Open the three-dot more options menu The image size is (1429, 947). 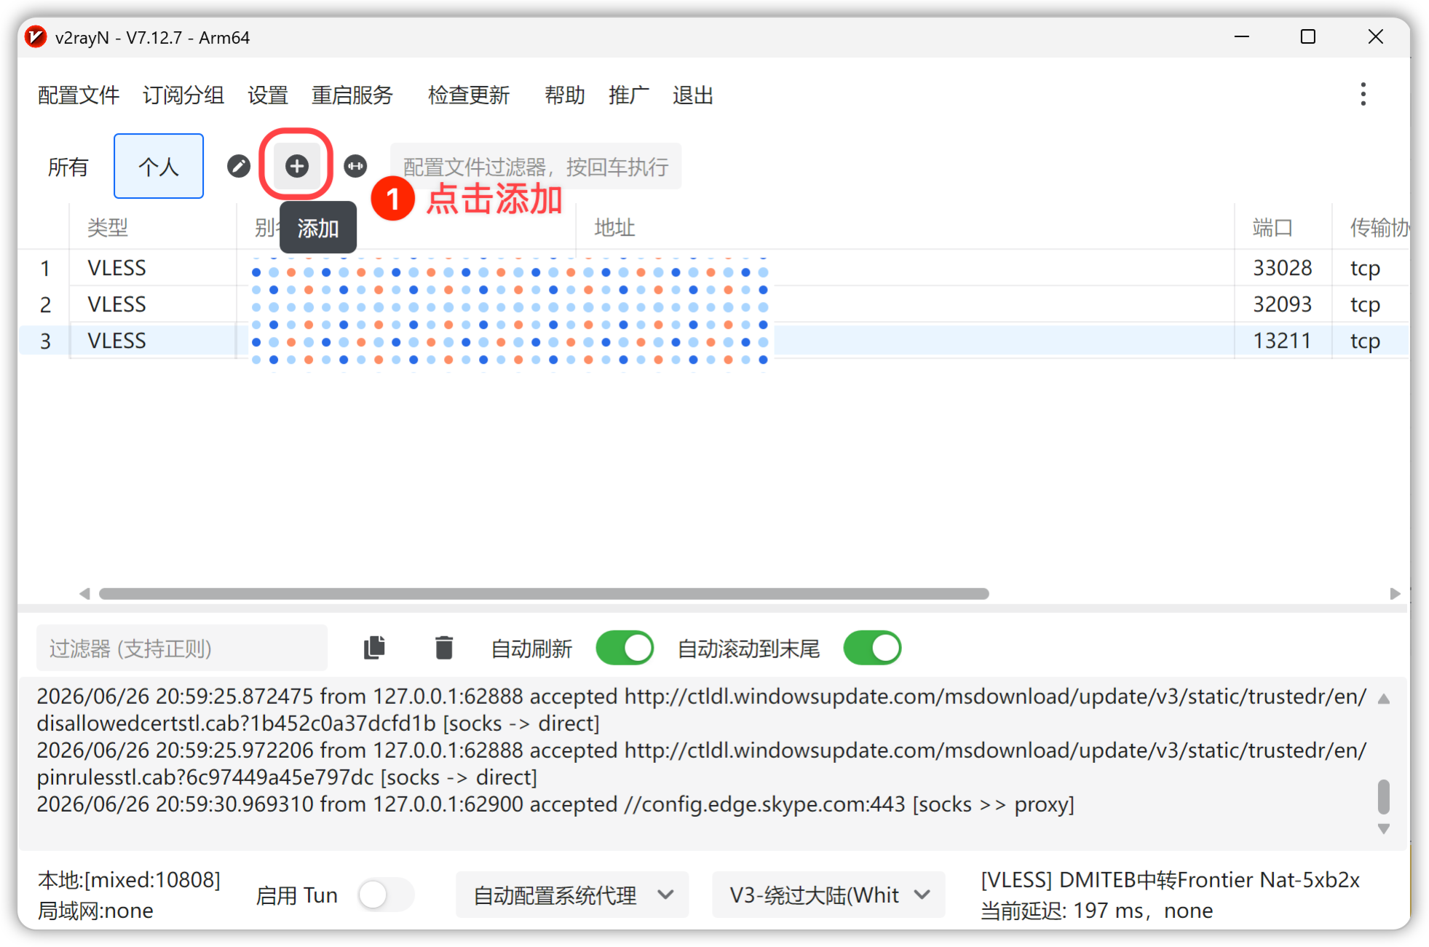pos(1363,94)
